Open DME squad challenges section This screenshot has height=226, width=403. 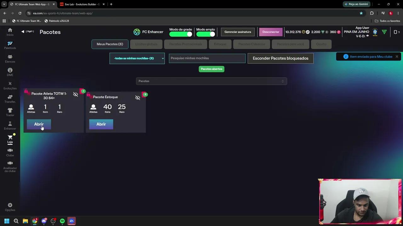coord(10,72)
